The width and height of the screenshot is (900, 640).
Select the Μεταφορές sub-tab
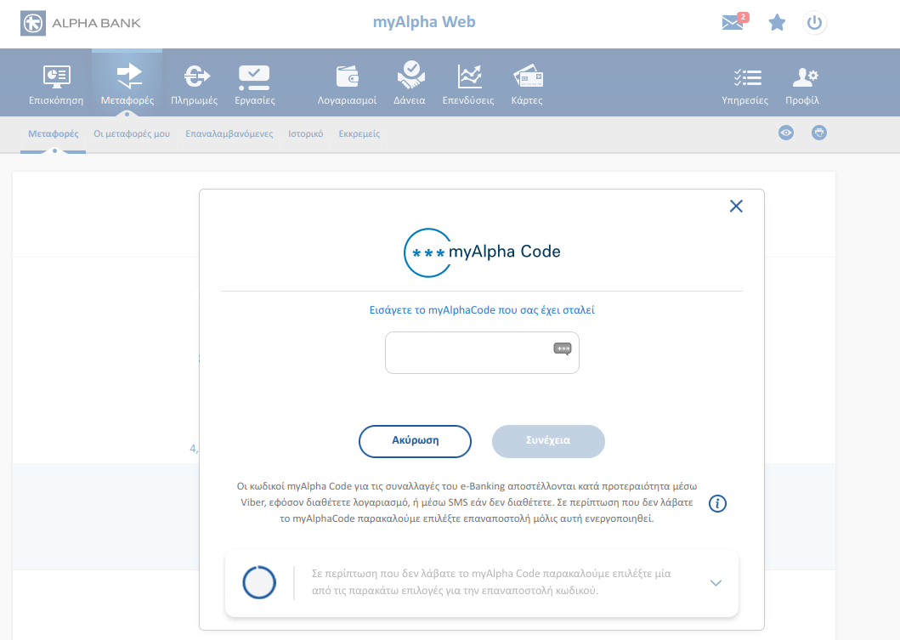click(54, 133)
